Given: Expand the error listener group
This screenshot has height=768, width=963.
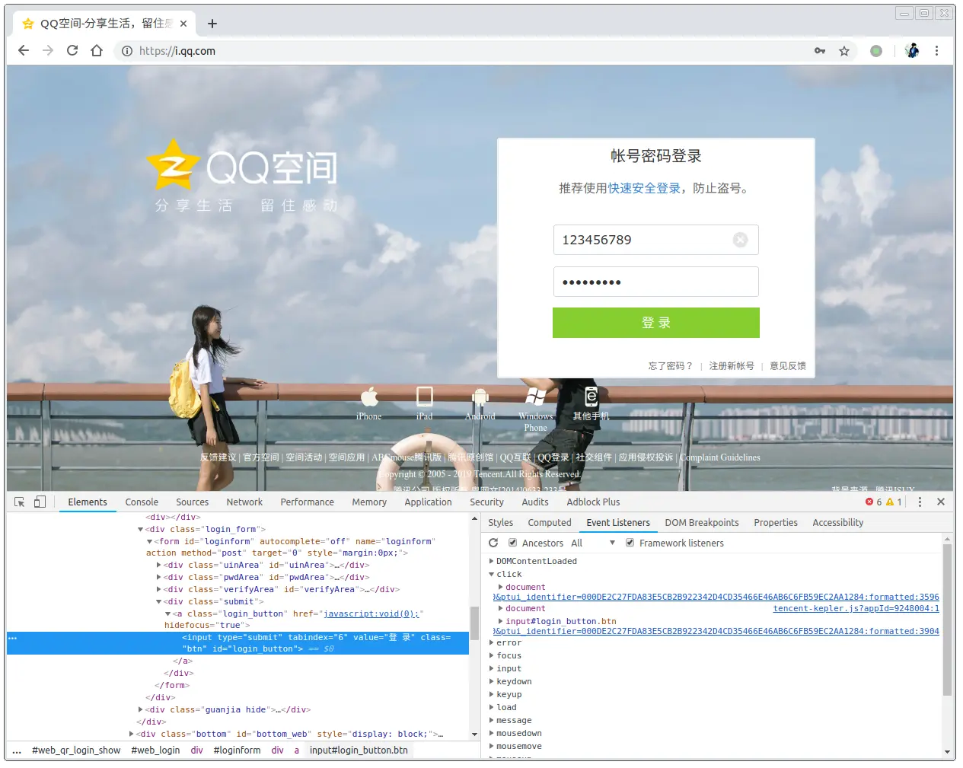Looking at the screenshot, I should coord(491,642).
